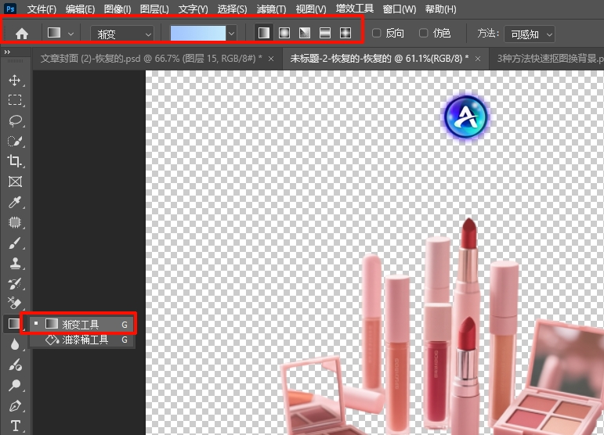Open the 方法 (Method) dropdown set to 可感知
604x435 pixels.
530,34
